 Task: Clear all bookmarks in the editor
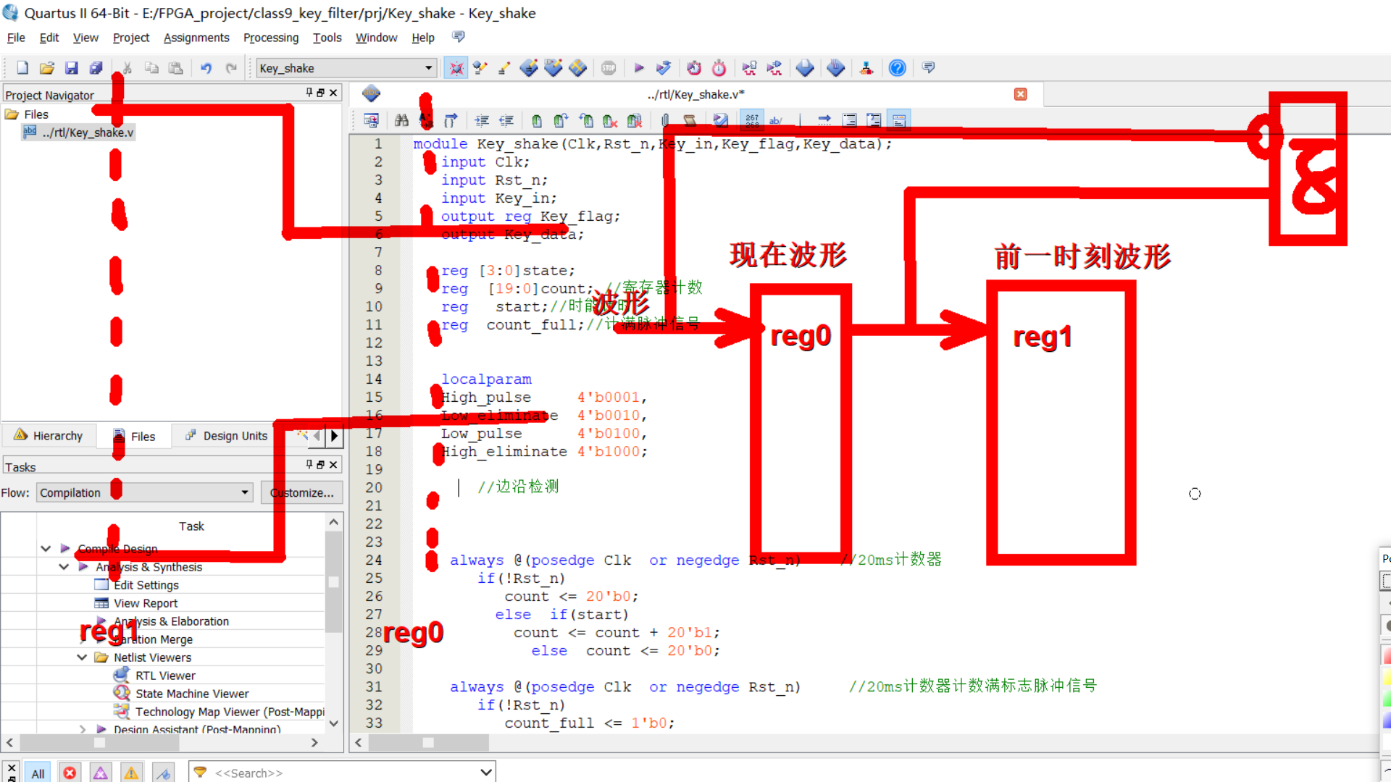pyautogui.click(x=635, y=120)
